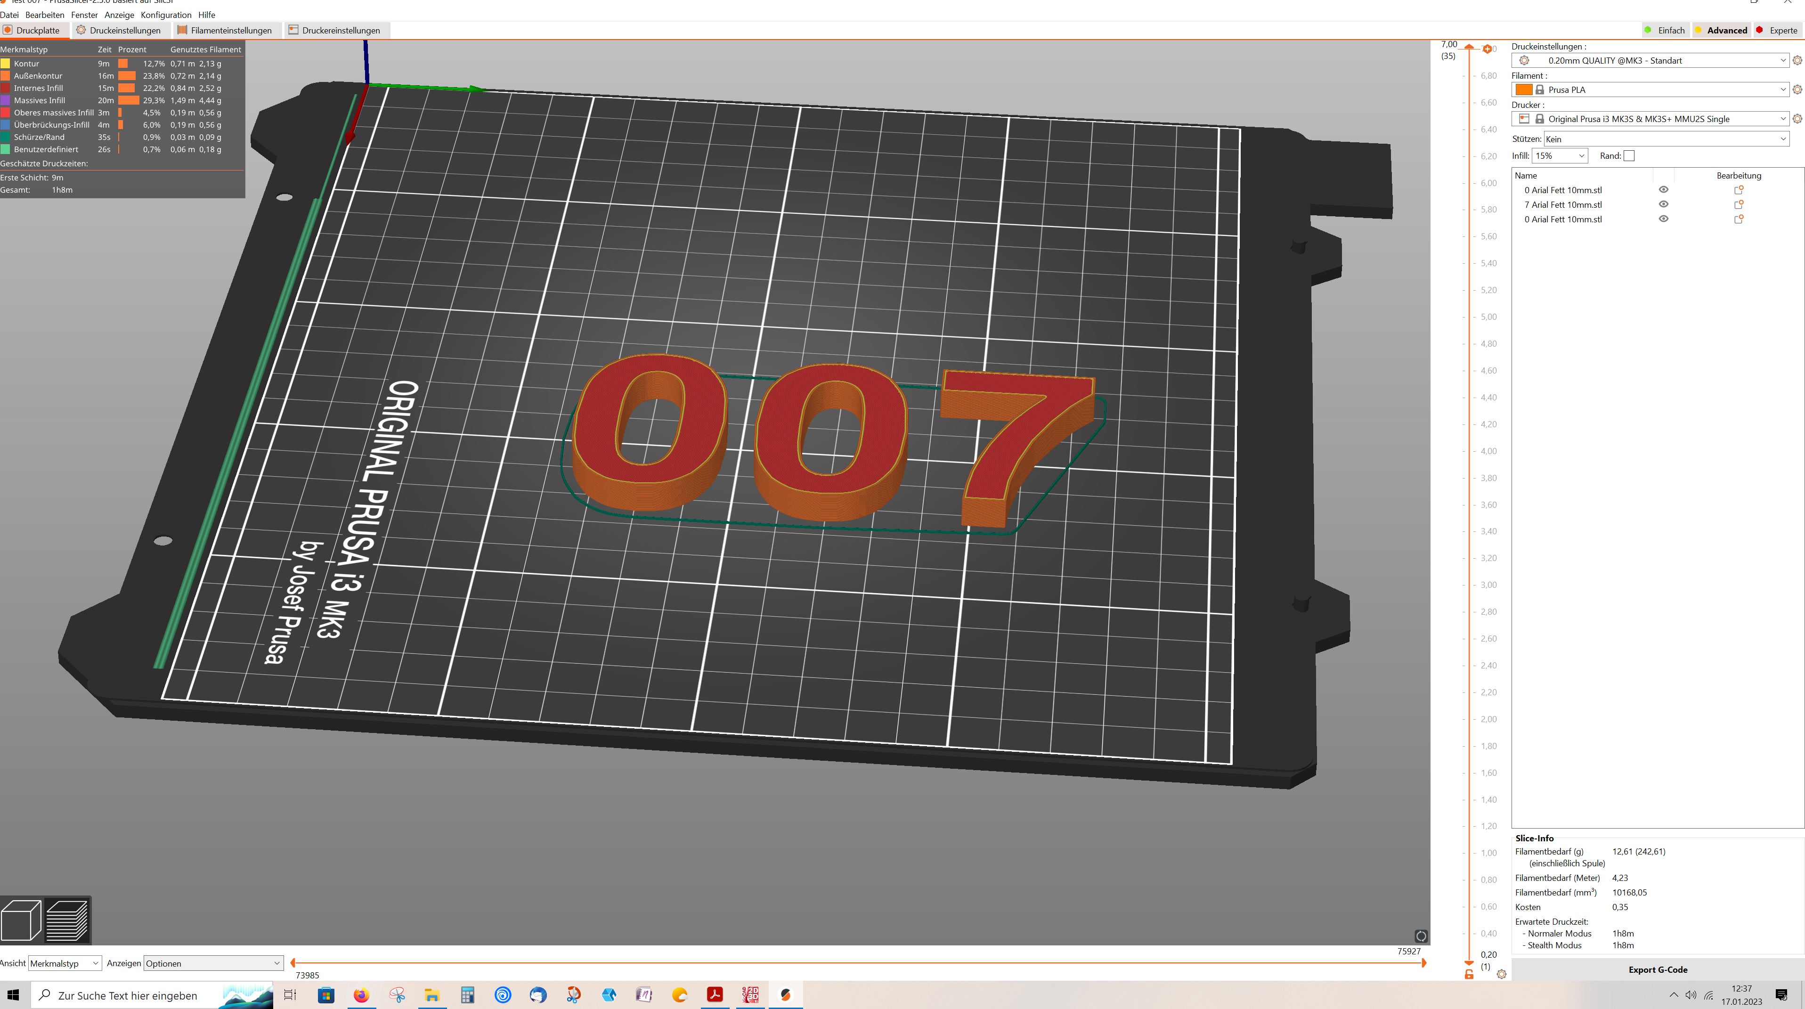Screen dimensions: 1805x1009
Task: Click the Konfiguration menu item
Action: click(x=166, y=14)
